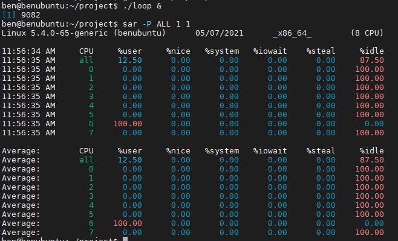Click 100.00 %idle for CPU 0 at 11:56:35
The image size is (398, 241).
pos(370,69)
